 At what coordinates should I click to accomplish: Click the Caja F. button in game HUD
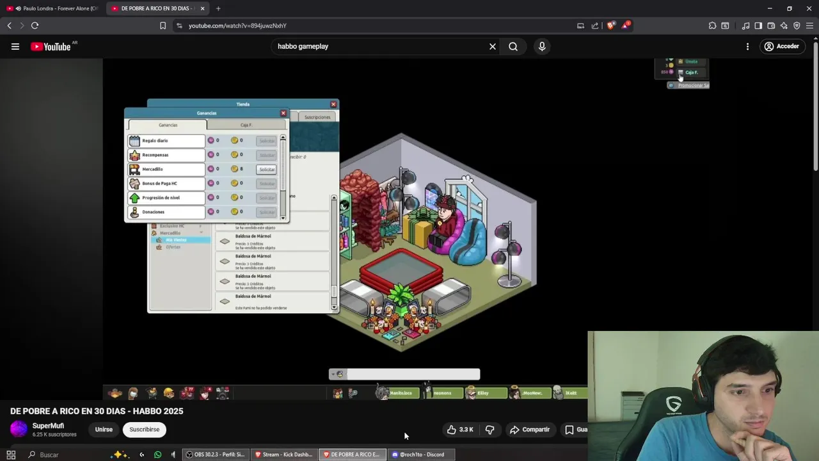tap(690, 72)
